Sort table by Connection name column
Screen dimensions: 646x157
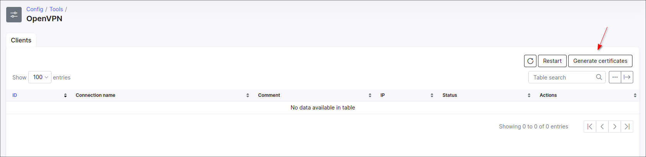[x=96, y=95]
